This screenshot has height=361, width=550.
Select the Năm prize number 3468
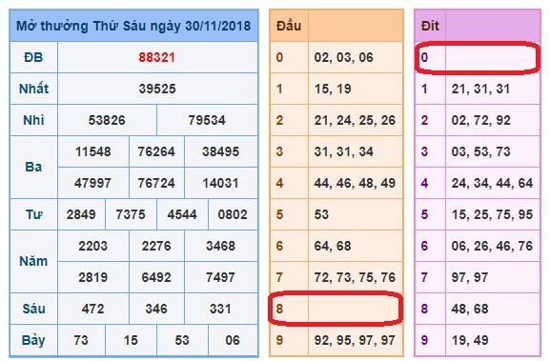[220, 246]
